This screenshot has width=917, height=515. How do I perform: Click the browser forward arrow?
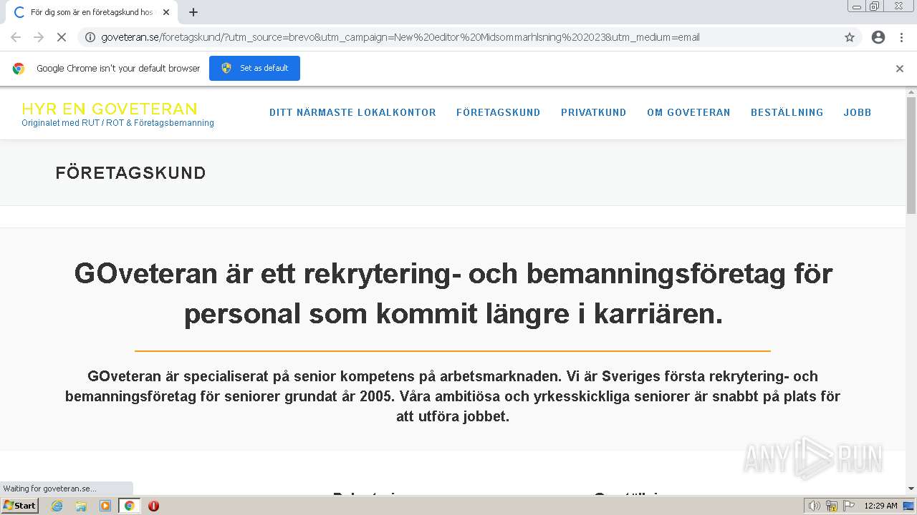point(39,37)
